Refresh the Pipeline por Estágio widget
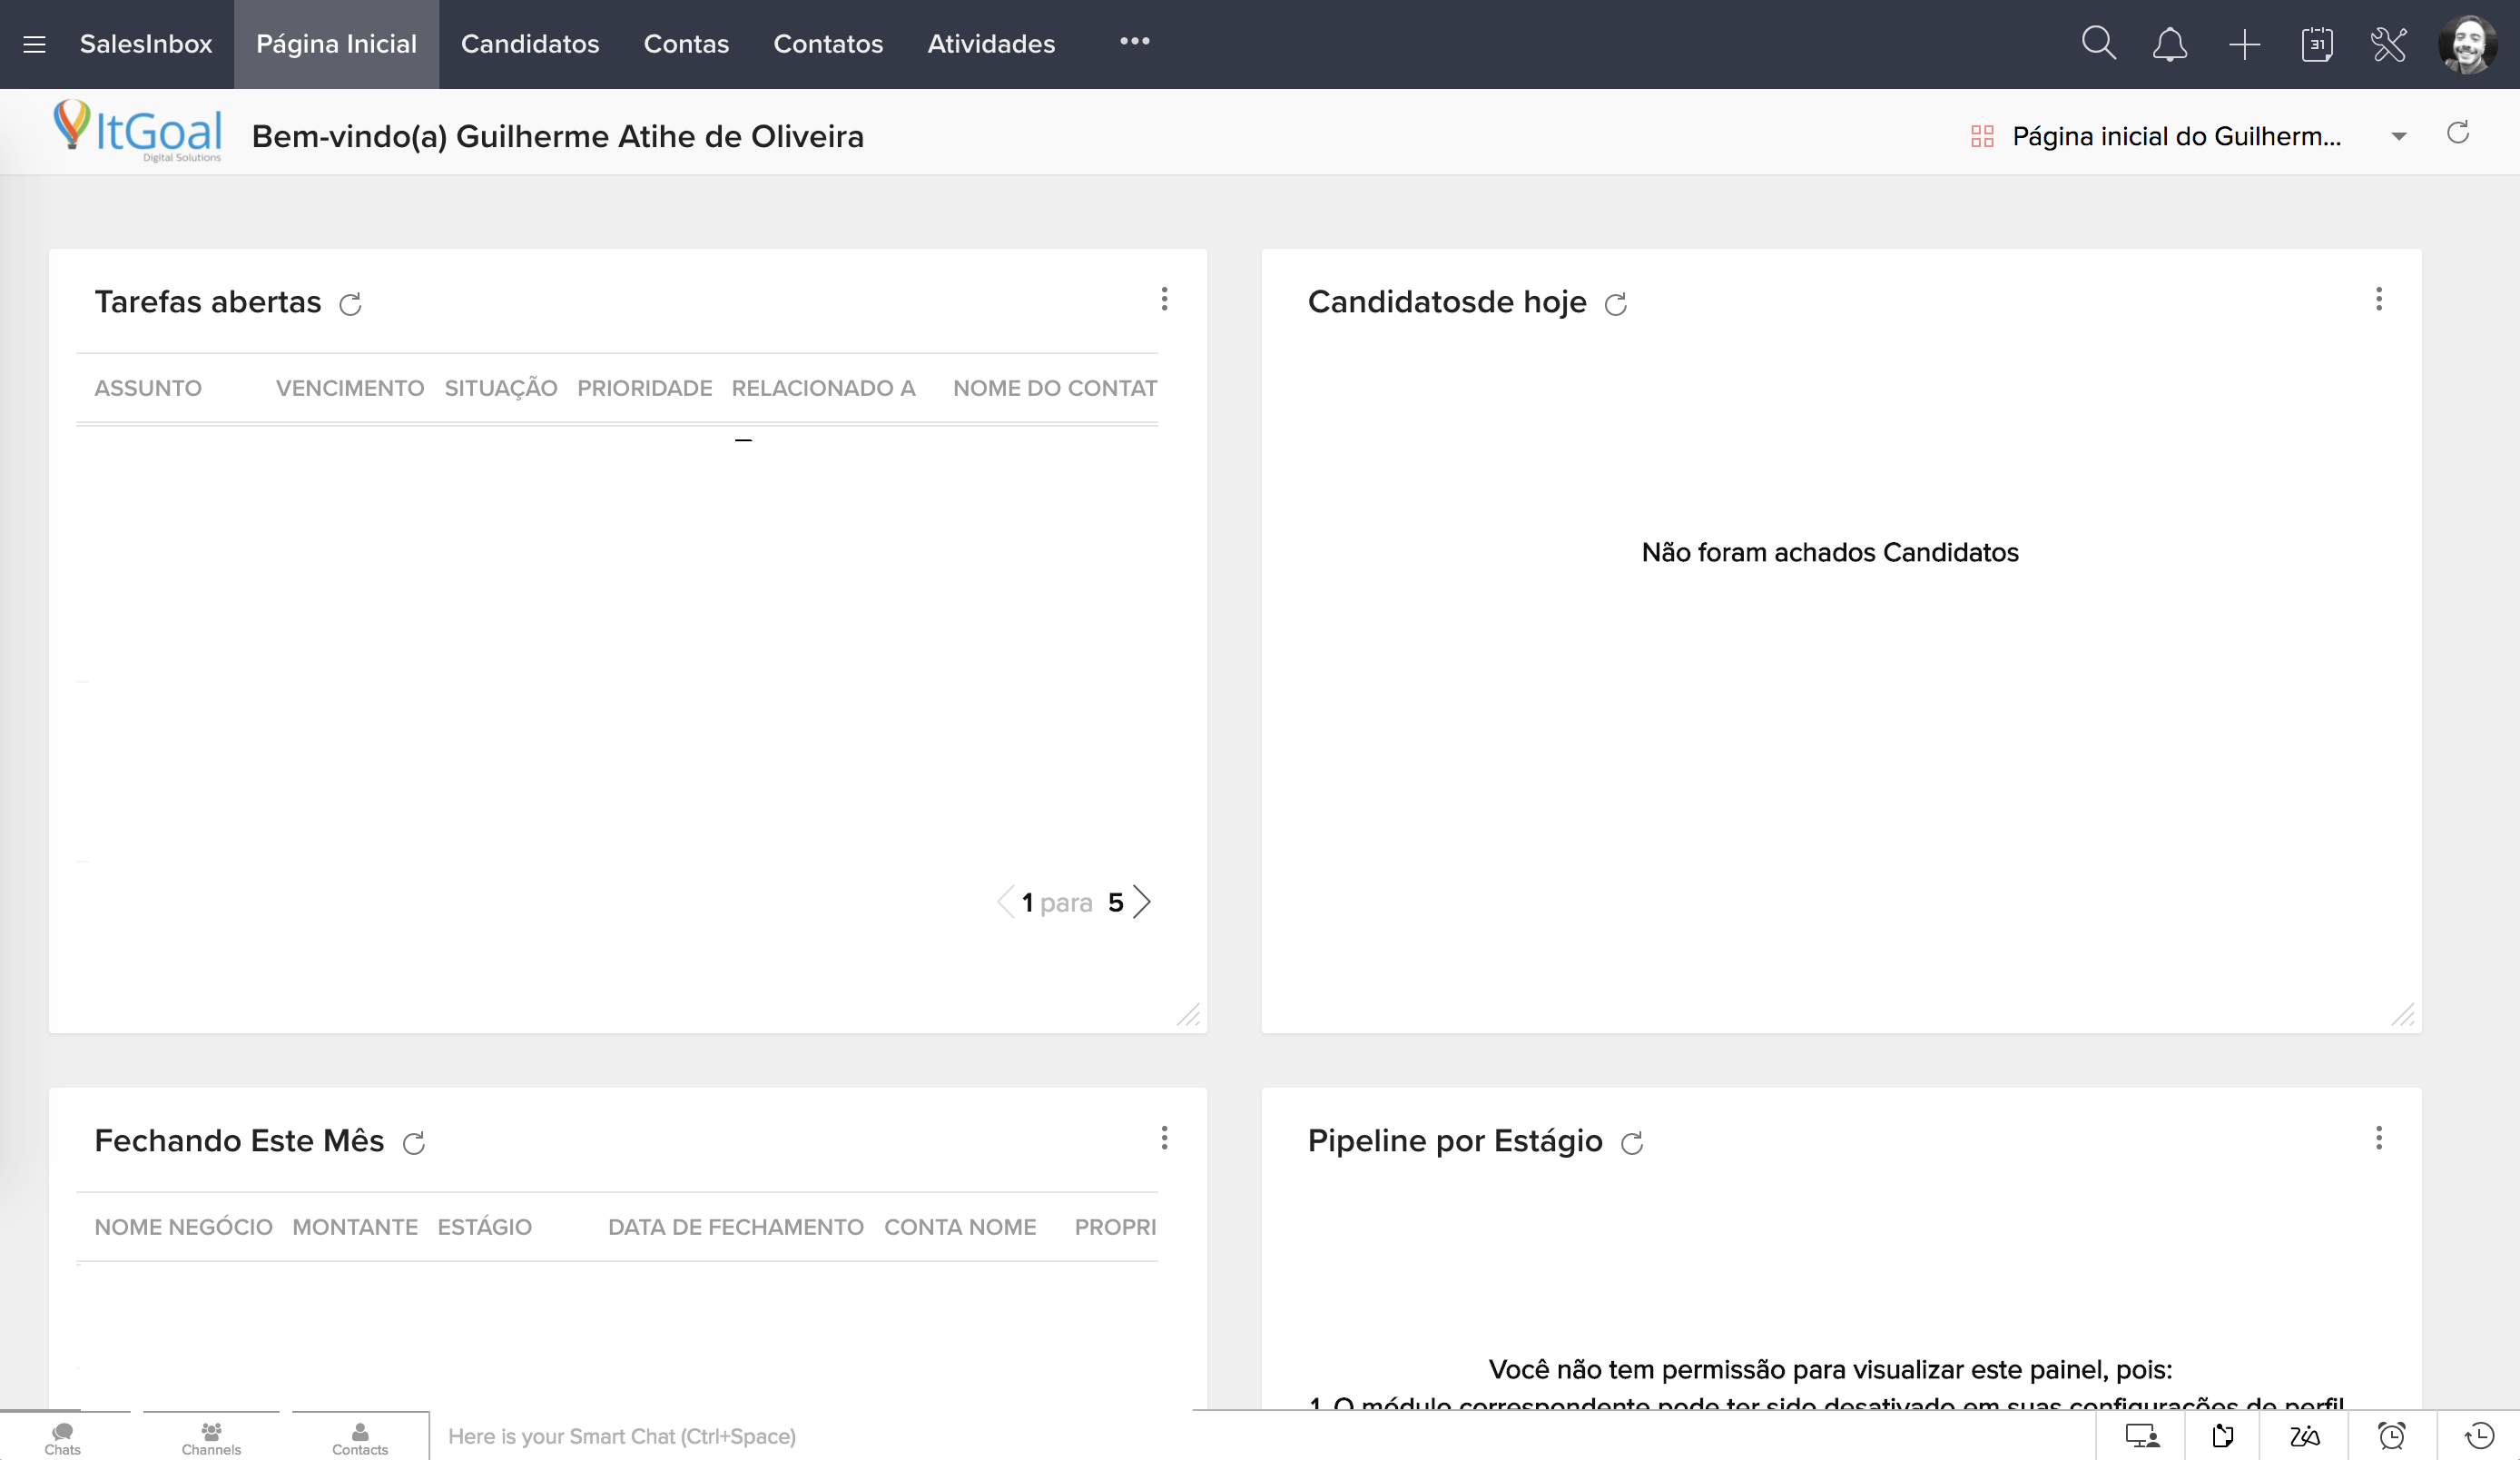 pos(1632,1143)
